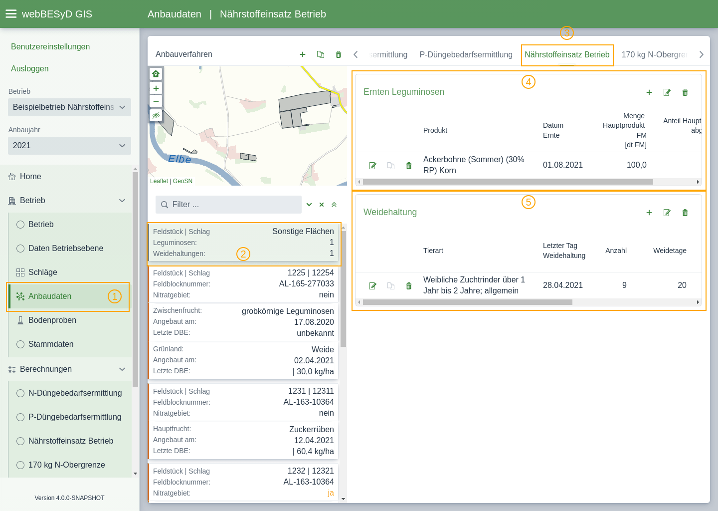Copy Anbauverfahren using the copy icon
Viewport: 718px width, 511px height.
[321, 54]
